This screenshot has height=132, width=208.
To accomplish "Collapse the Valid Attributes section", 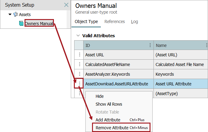I will (x=78, y=35).
